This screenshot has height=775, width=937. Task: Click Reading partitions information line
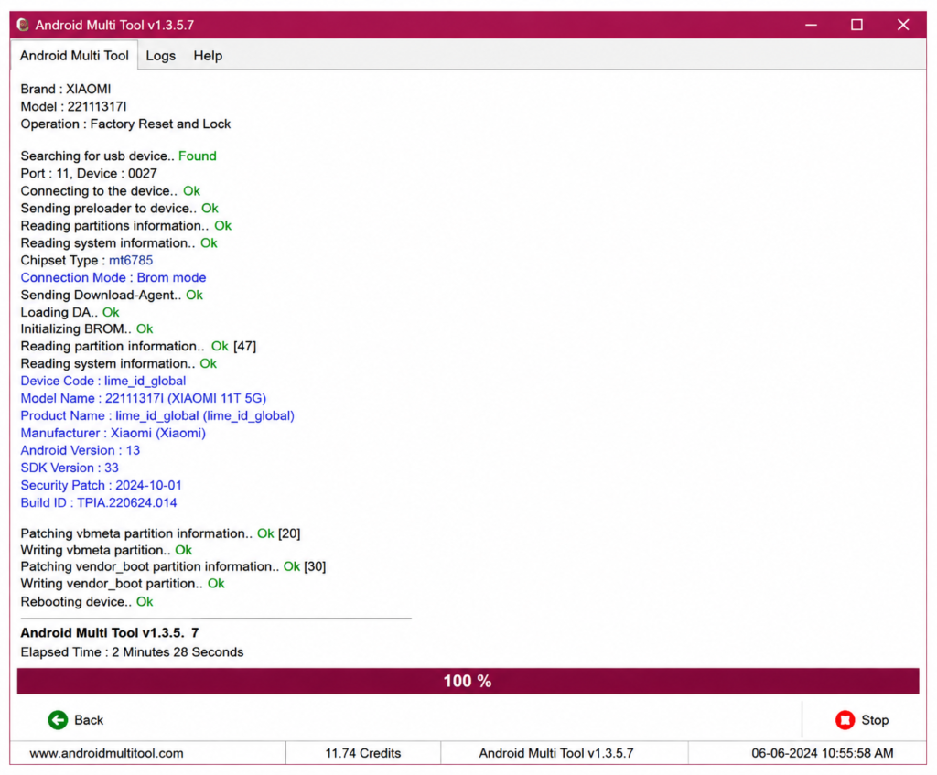(126, 225)
